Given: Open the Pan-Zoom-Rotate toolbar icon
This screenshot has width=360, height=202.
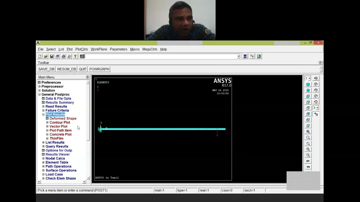Looking at the screenshot, I should 57,56.
